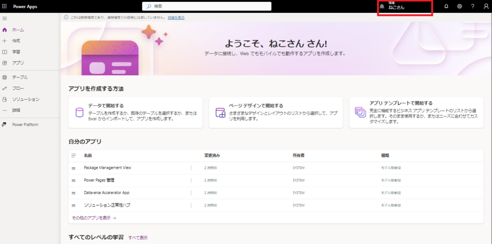
Task: Click the すべて表示 link
Action: (138, 238)
